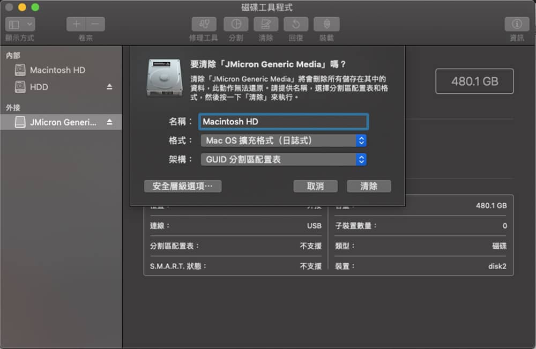Image resolution: width=536 pixels, height=349 pixels.
Task: Open the 資訊 info button
Action: pos(517,24)
